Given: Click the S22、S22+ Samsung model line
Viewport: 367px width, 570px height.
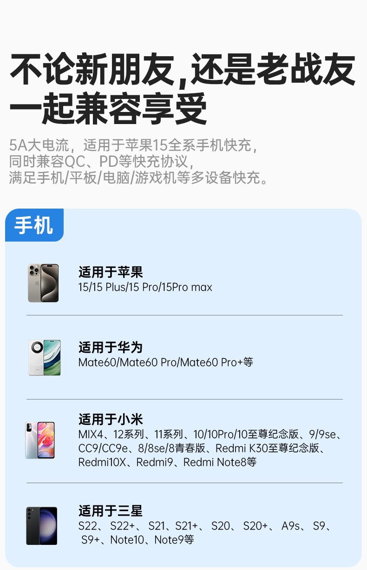Looking at the screenshot, I should point(205,526).
